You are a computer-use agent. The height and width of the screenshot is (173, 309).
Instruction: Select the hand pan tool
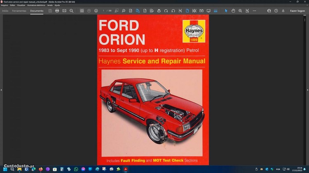[x=233, y=11]
